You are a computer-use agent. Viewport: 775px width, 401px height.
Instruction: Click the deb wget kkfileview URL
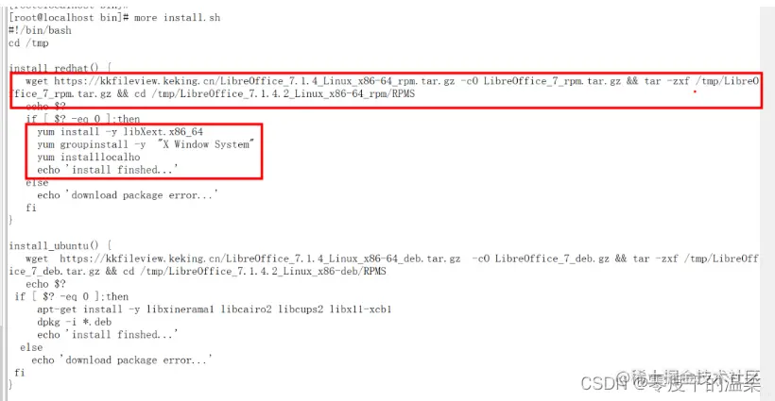point(260,259)
